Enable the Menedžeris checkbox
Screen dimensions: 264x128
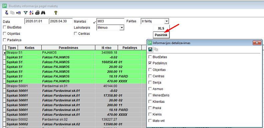(x=150, y=95)
